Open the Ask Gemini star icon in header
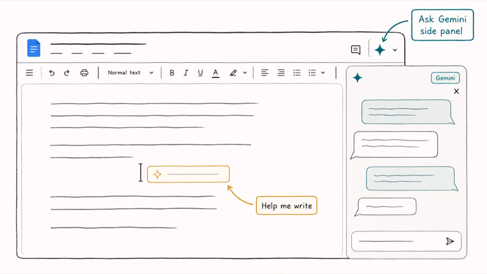 [380, 50]
